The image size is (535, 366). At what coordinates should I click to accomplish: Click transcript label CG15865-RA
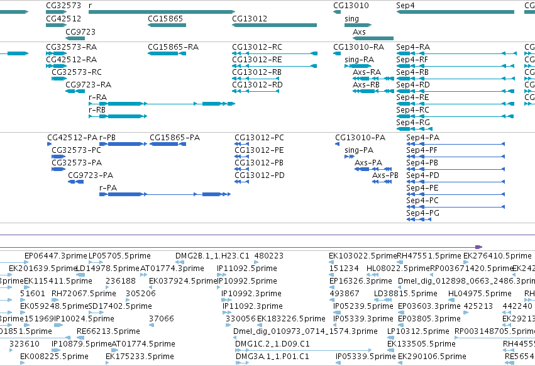[173, 47]
